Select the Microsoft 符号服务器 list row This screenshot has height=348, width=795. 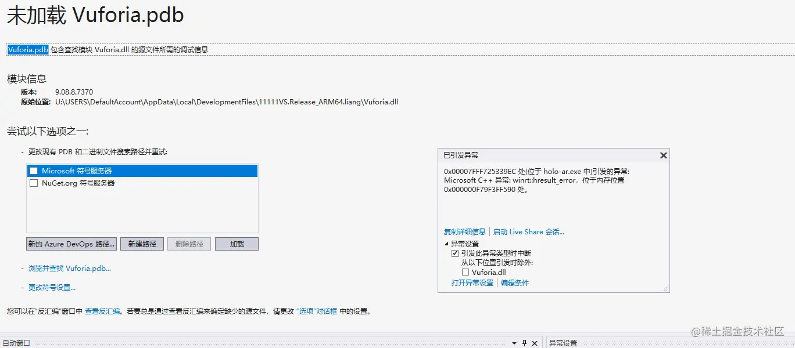click(142, 171)
